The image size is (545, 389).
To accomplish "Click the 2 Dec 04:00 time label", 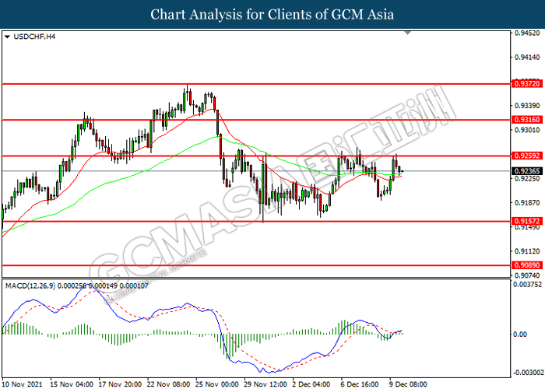I will [x=311, y=384].
